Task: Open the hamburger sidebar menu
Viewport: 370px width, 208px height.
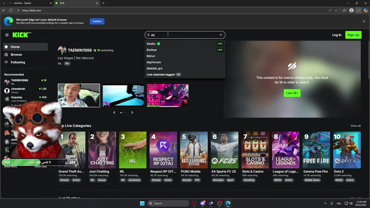Action: 7,35
